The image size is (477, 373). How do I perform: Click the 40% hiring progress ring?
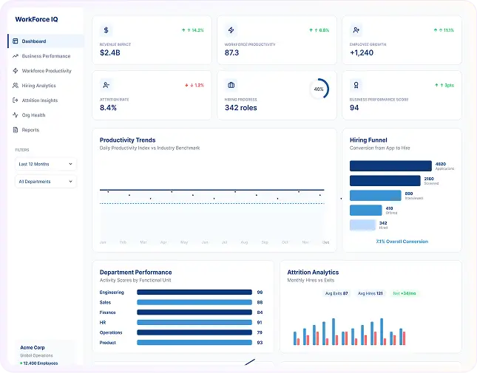pos(319,89)
